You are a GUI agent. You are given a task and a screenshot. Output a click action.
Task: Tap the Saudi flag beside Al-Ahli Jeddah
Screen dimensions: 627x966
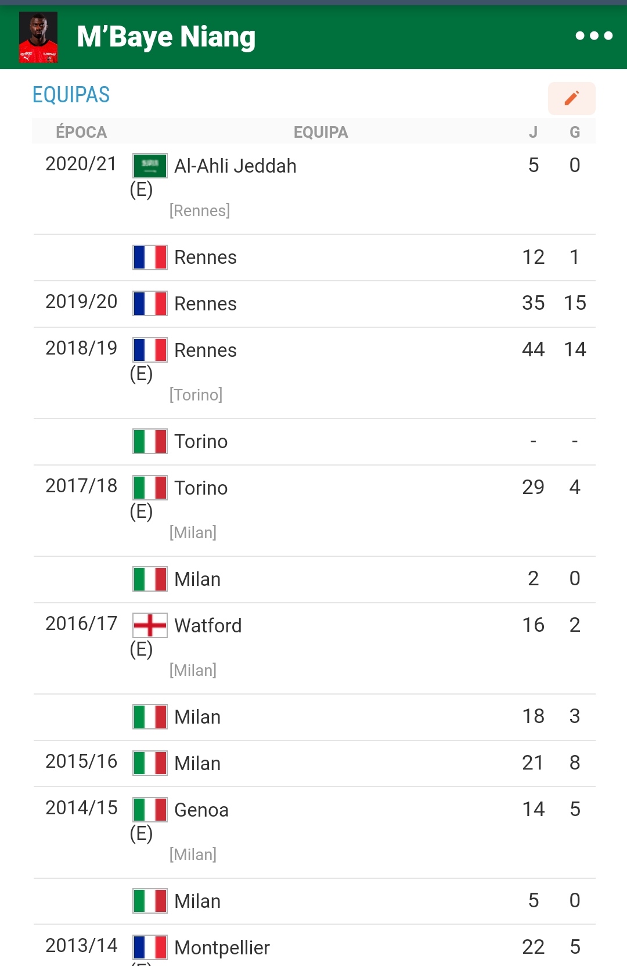click(x=150, y=166)
